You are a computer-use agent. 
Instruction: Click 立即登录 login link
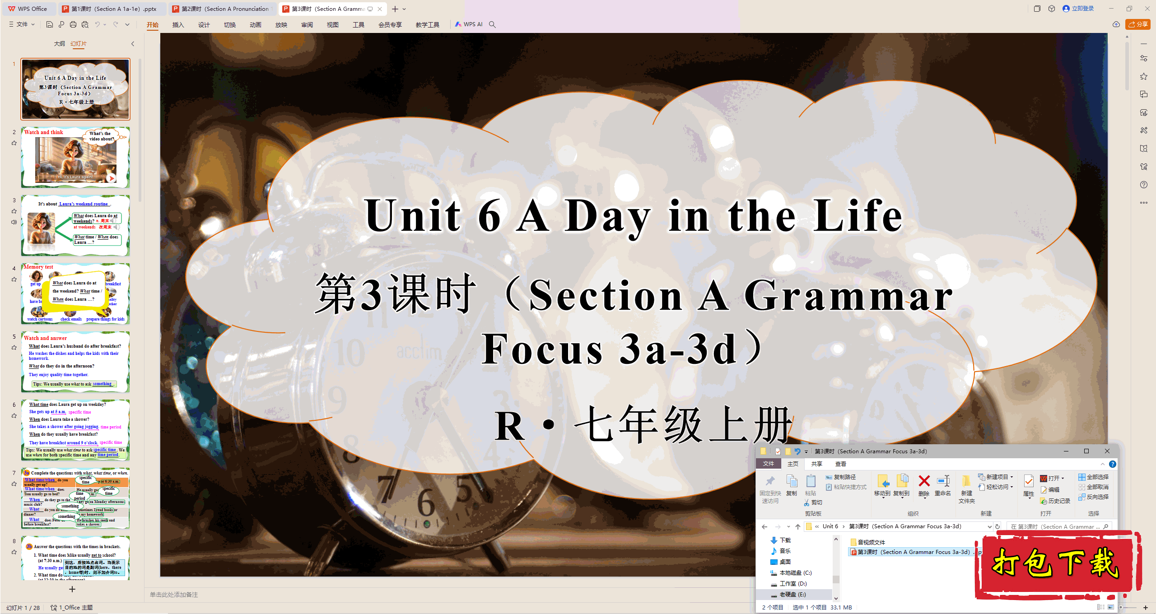pos(1078,9)
